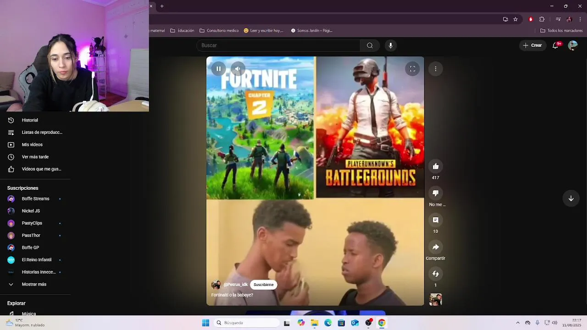
Task: Dislike the Short with thumbs down
Action: tap(436, 193)
